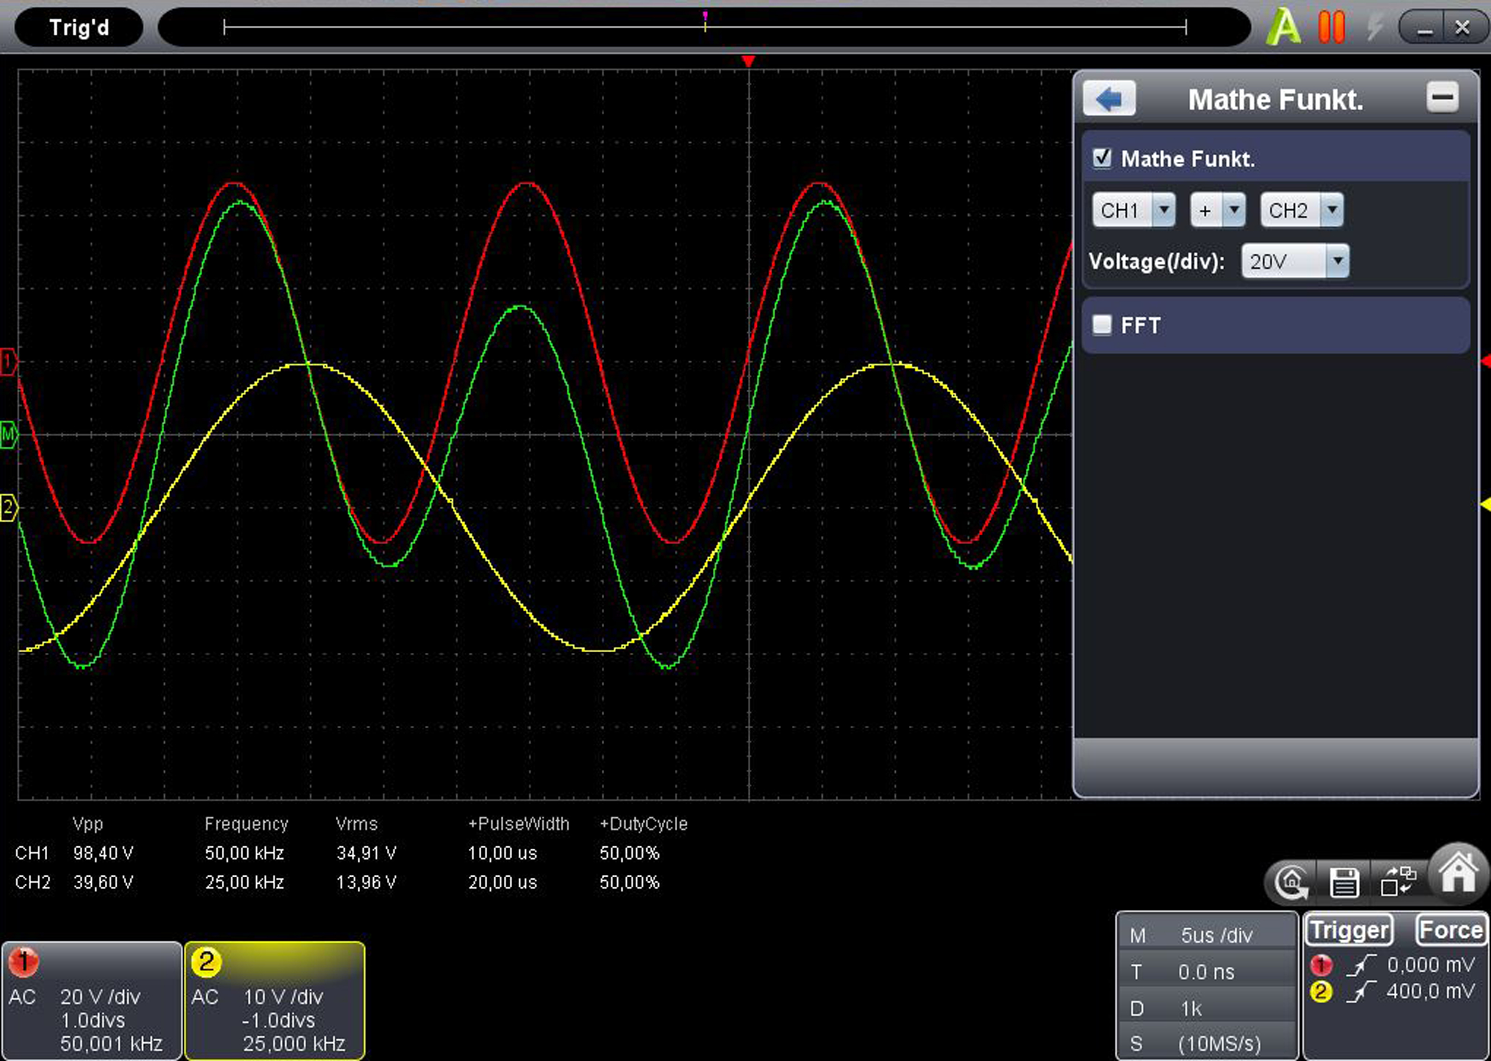Select the CH1 channel dropdown
Image resolution: width=1491 pixels, height=1061 pixels.
point(1135,210)
